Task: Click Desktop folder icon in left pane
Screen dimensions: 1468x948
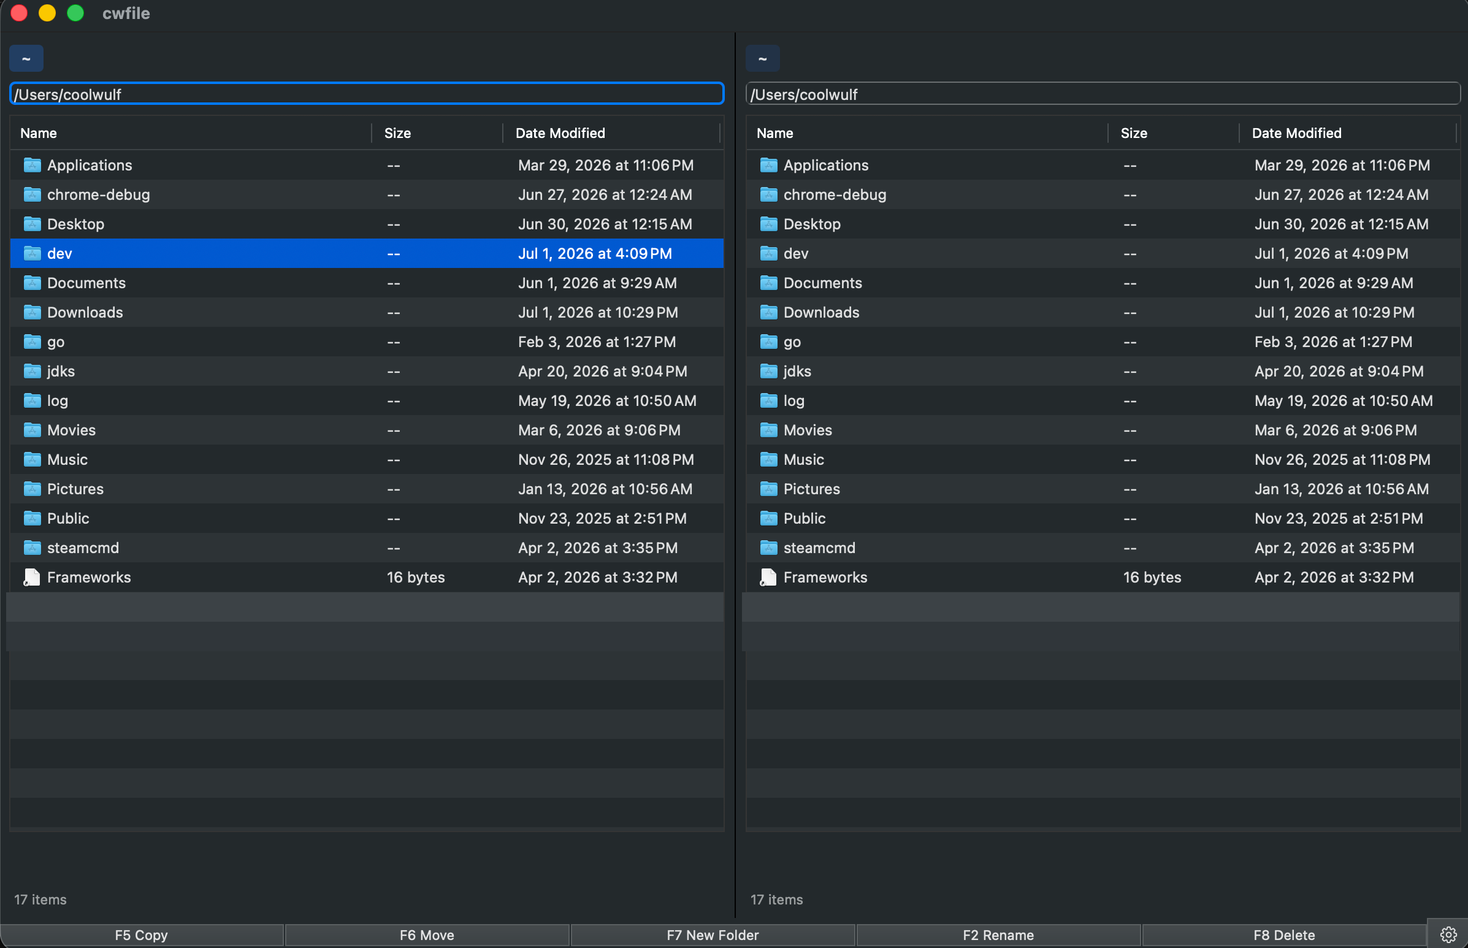Action: coord(32,224)
